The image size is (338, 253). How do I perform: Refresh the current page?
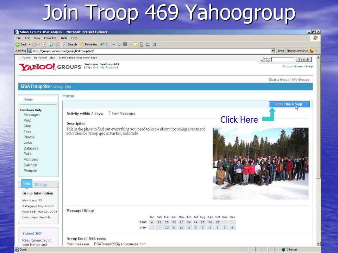pos(51,45)
